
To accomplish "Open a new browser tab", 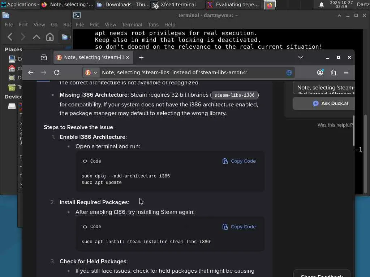I will click(x=141, y=57).
